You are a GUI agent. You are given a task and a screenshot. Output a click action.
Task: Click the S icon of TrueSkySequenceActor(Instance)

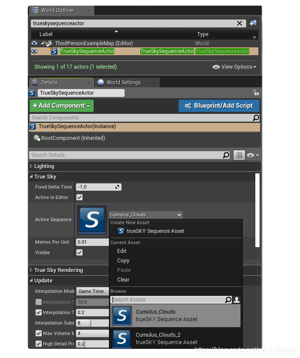coord(33,126)
